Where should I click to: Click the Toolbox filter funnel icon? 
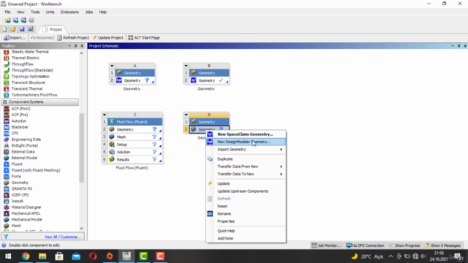[6, 237]
